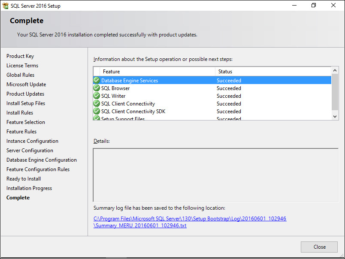Click inside the Details text box
This screenshot has width=345, height=259.
coord(215,174)
